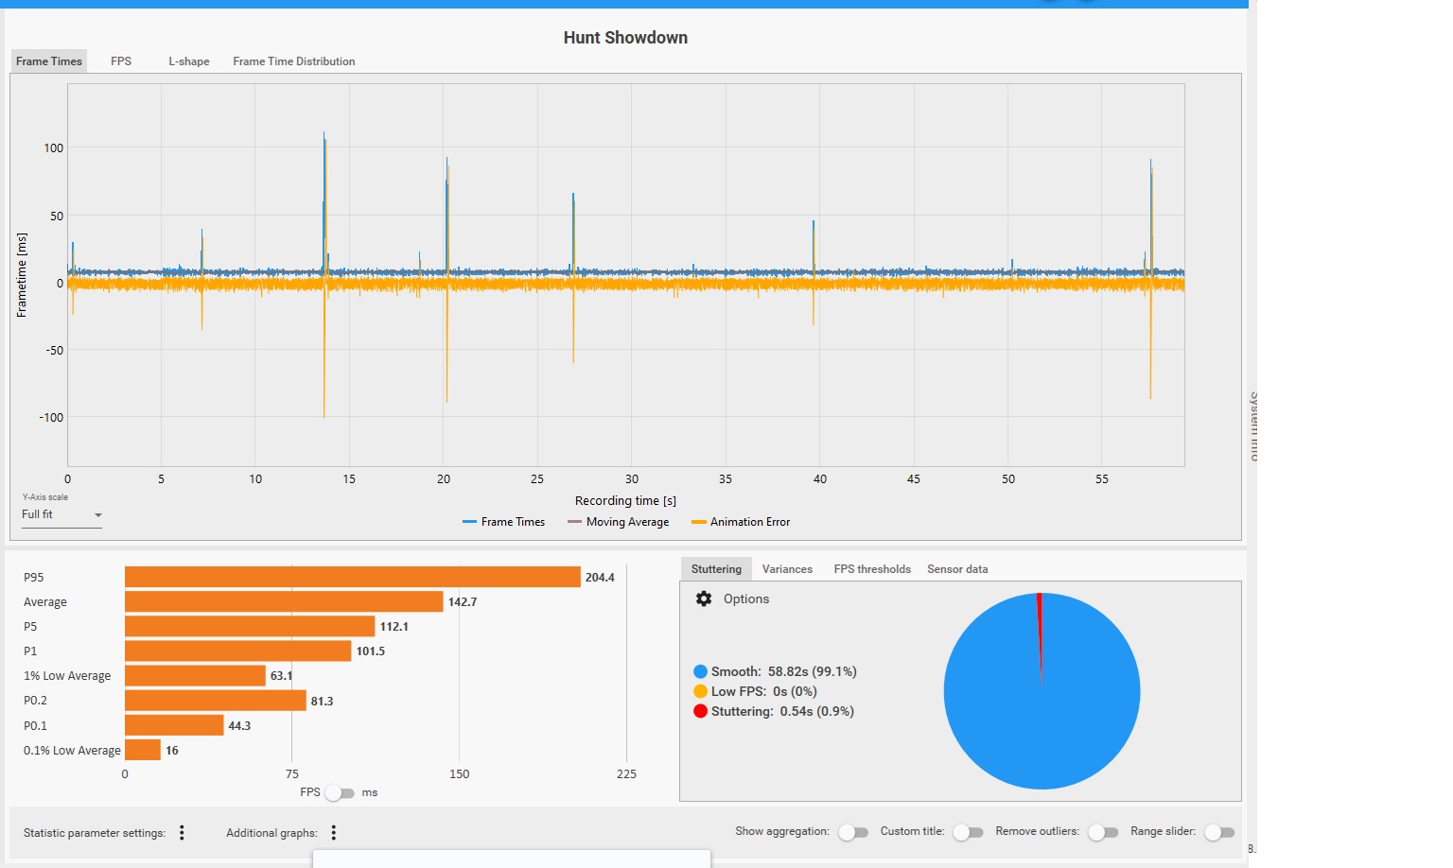Click the P95 bar in statistics chart
Viewport: 1453px width, 868px height.
pyautogui.click(x=353, y=577)
